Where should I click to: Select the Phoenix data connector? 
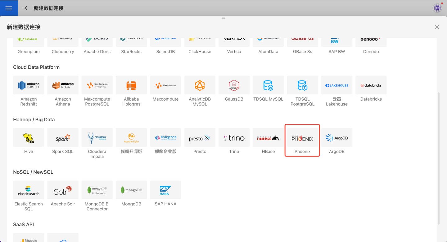click(x=302, y=138)
